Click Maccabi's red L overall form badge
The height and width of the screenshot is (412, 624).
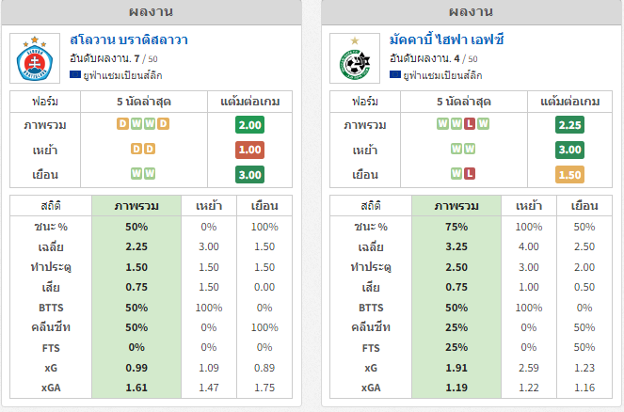click(x=470, y=123)
